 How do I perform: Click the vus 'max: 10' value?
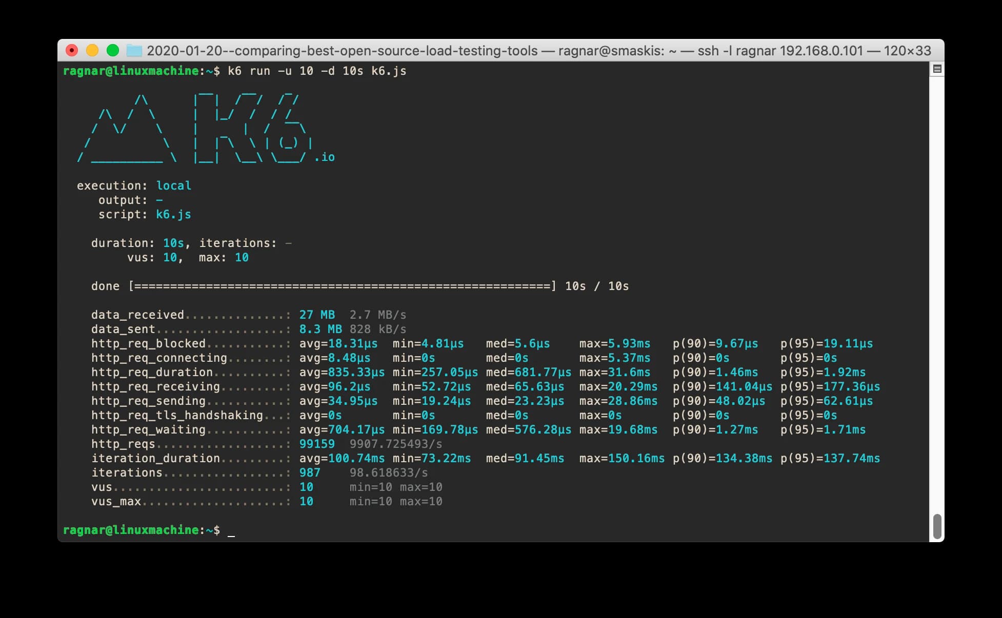[224, 257]
